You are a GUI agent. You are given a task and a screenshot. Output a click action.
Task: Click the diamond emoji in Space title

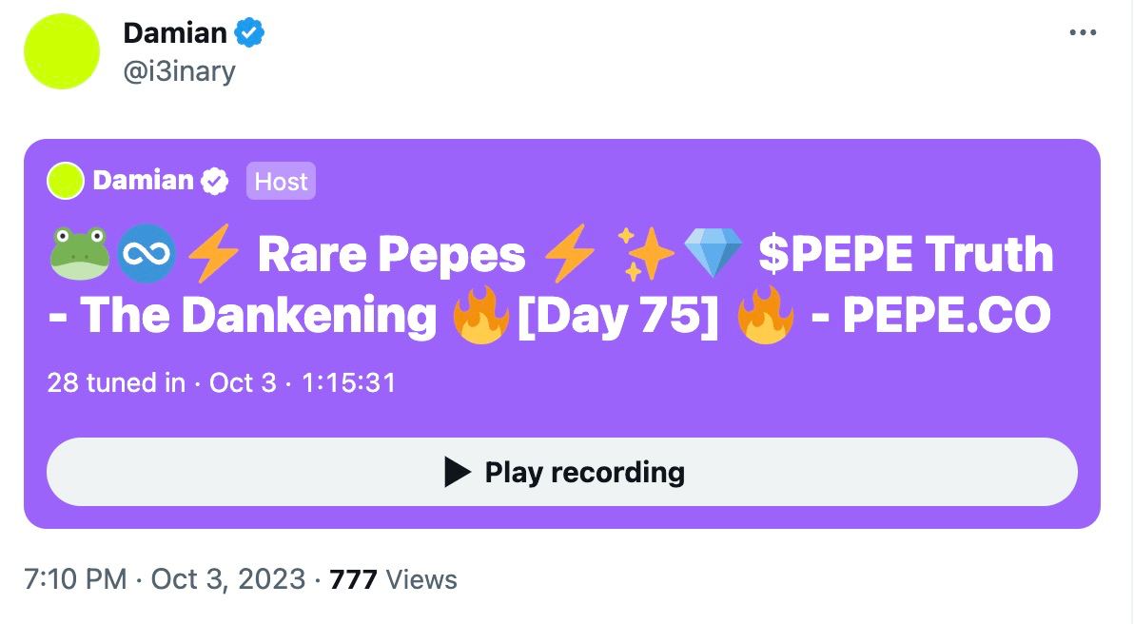coord(714,253)
